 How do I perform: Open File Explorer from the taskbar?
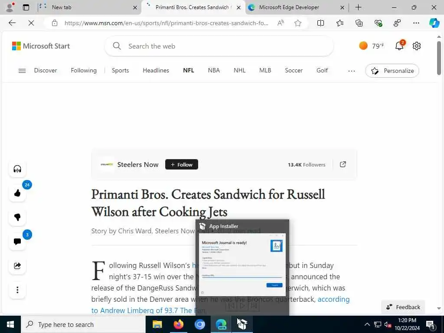[x=157, y=324]
